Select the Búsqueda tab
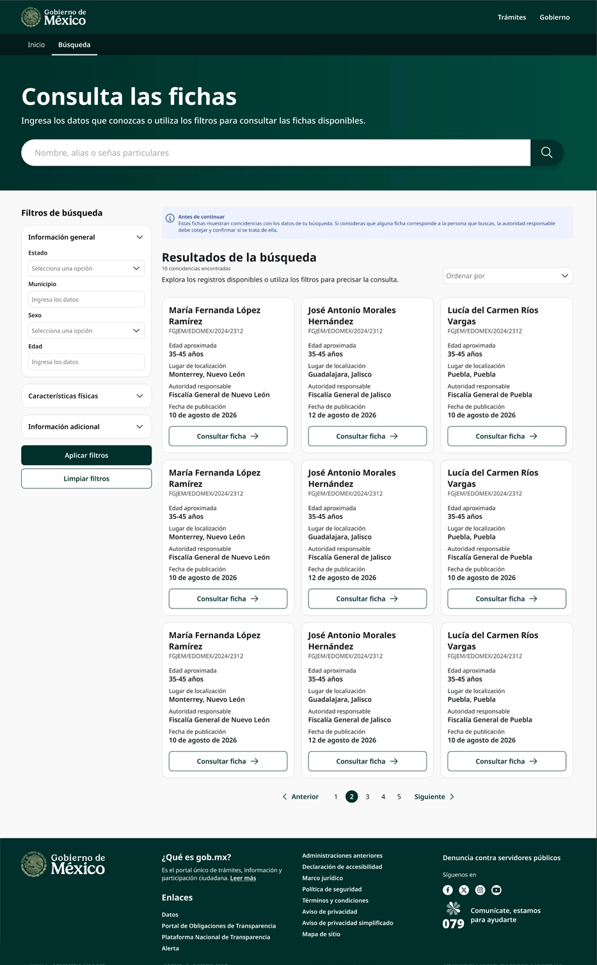Viewport: 597px width, 965px height. click(x=74, y=45)
